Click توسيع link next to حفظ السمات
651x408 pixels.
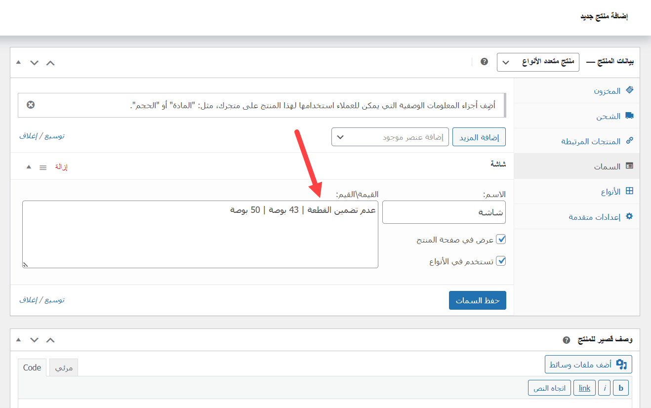pyautogui.click(x=54, y=300)
